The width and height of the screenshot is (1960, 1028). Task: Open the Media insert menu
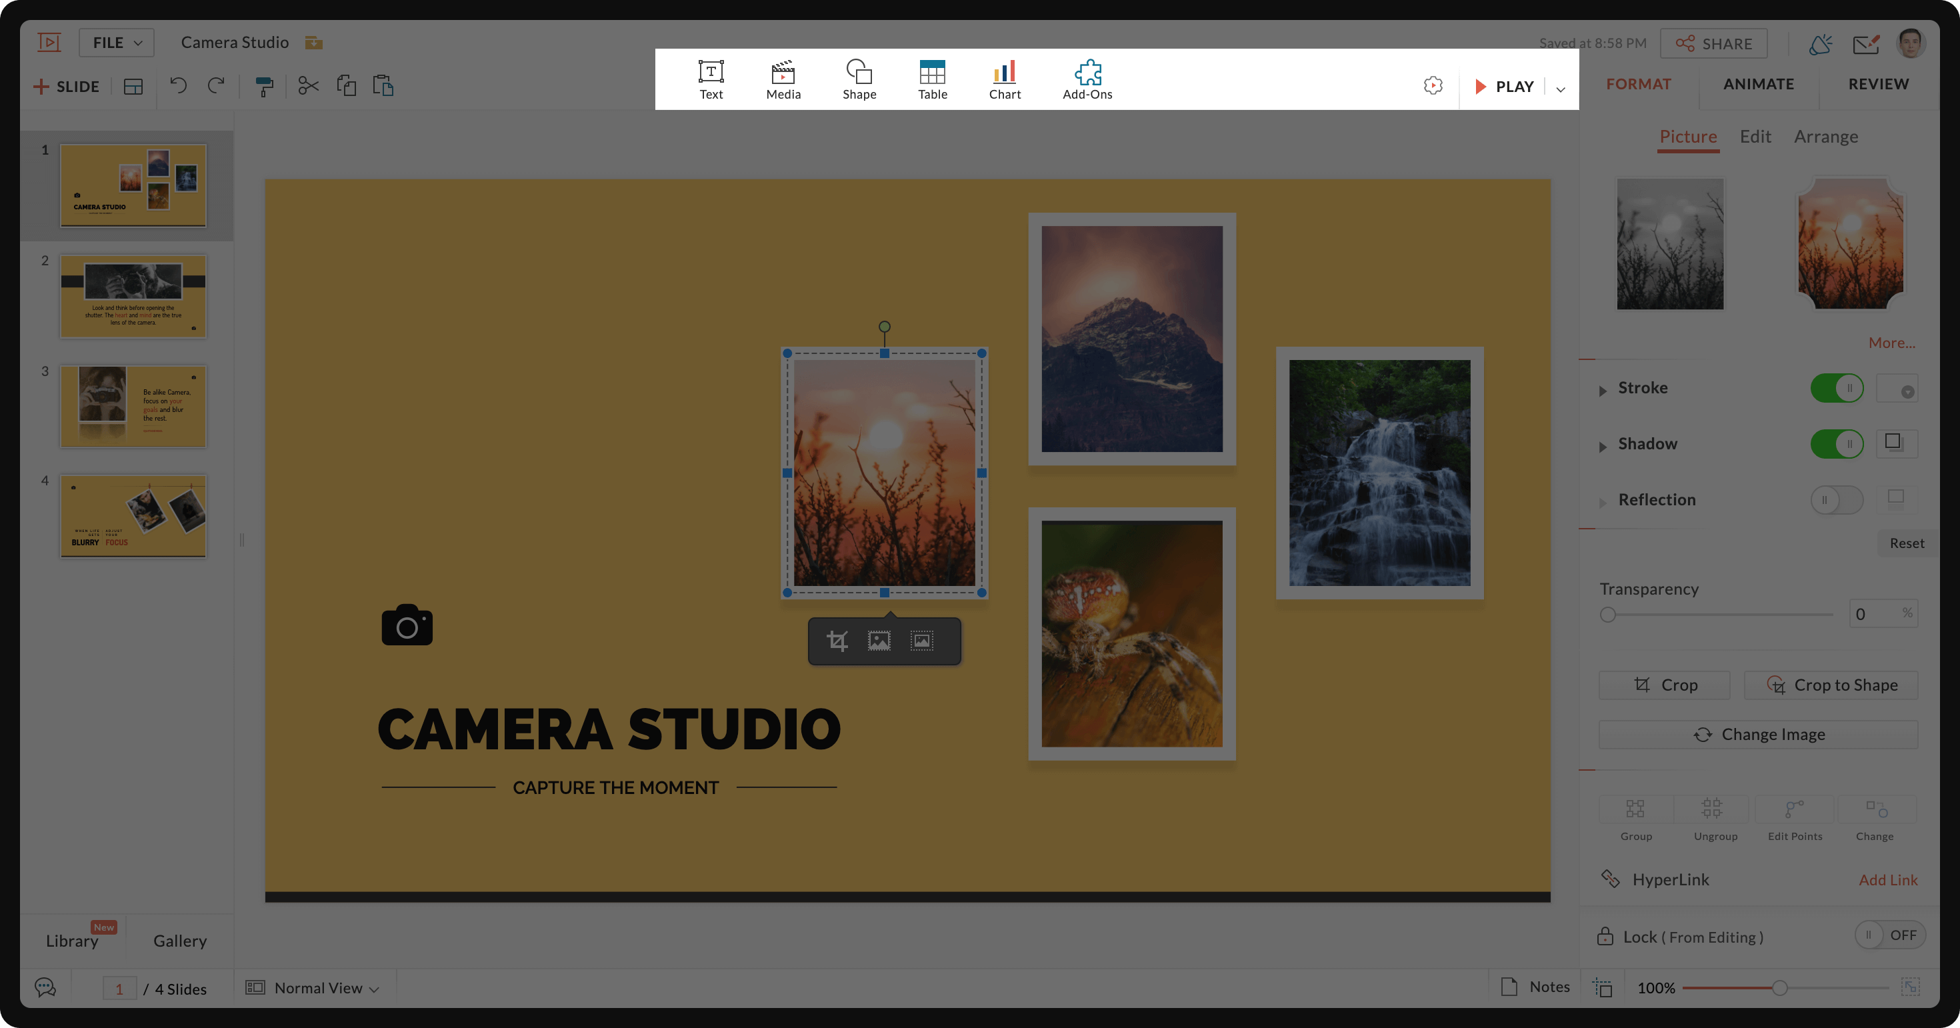coord(783,79)
